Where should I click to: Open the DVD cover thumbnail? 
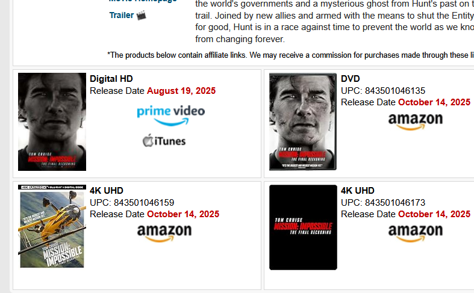(303, 122)
